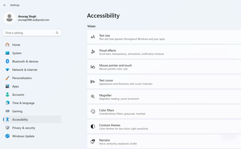
Task: Open Windows Update label in sidebar
Action: [23, 136]
